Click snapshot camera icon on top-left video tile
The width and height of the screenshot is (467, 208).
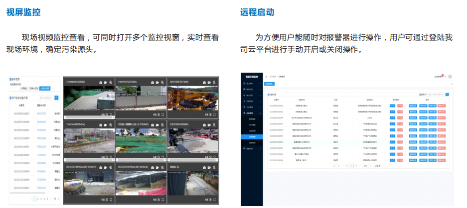pos(100,82)
